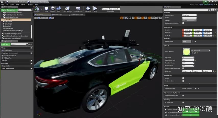Add On Component Activated event
Viewport: 218px width, 118px height.
191,112
